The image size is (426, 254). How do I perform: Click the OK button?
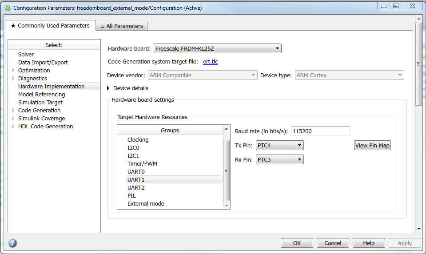coord(297,243)
